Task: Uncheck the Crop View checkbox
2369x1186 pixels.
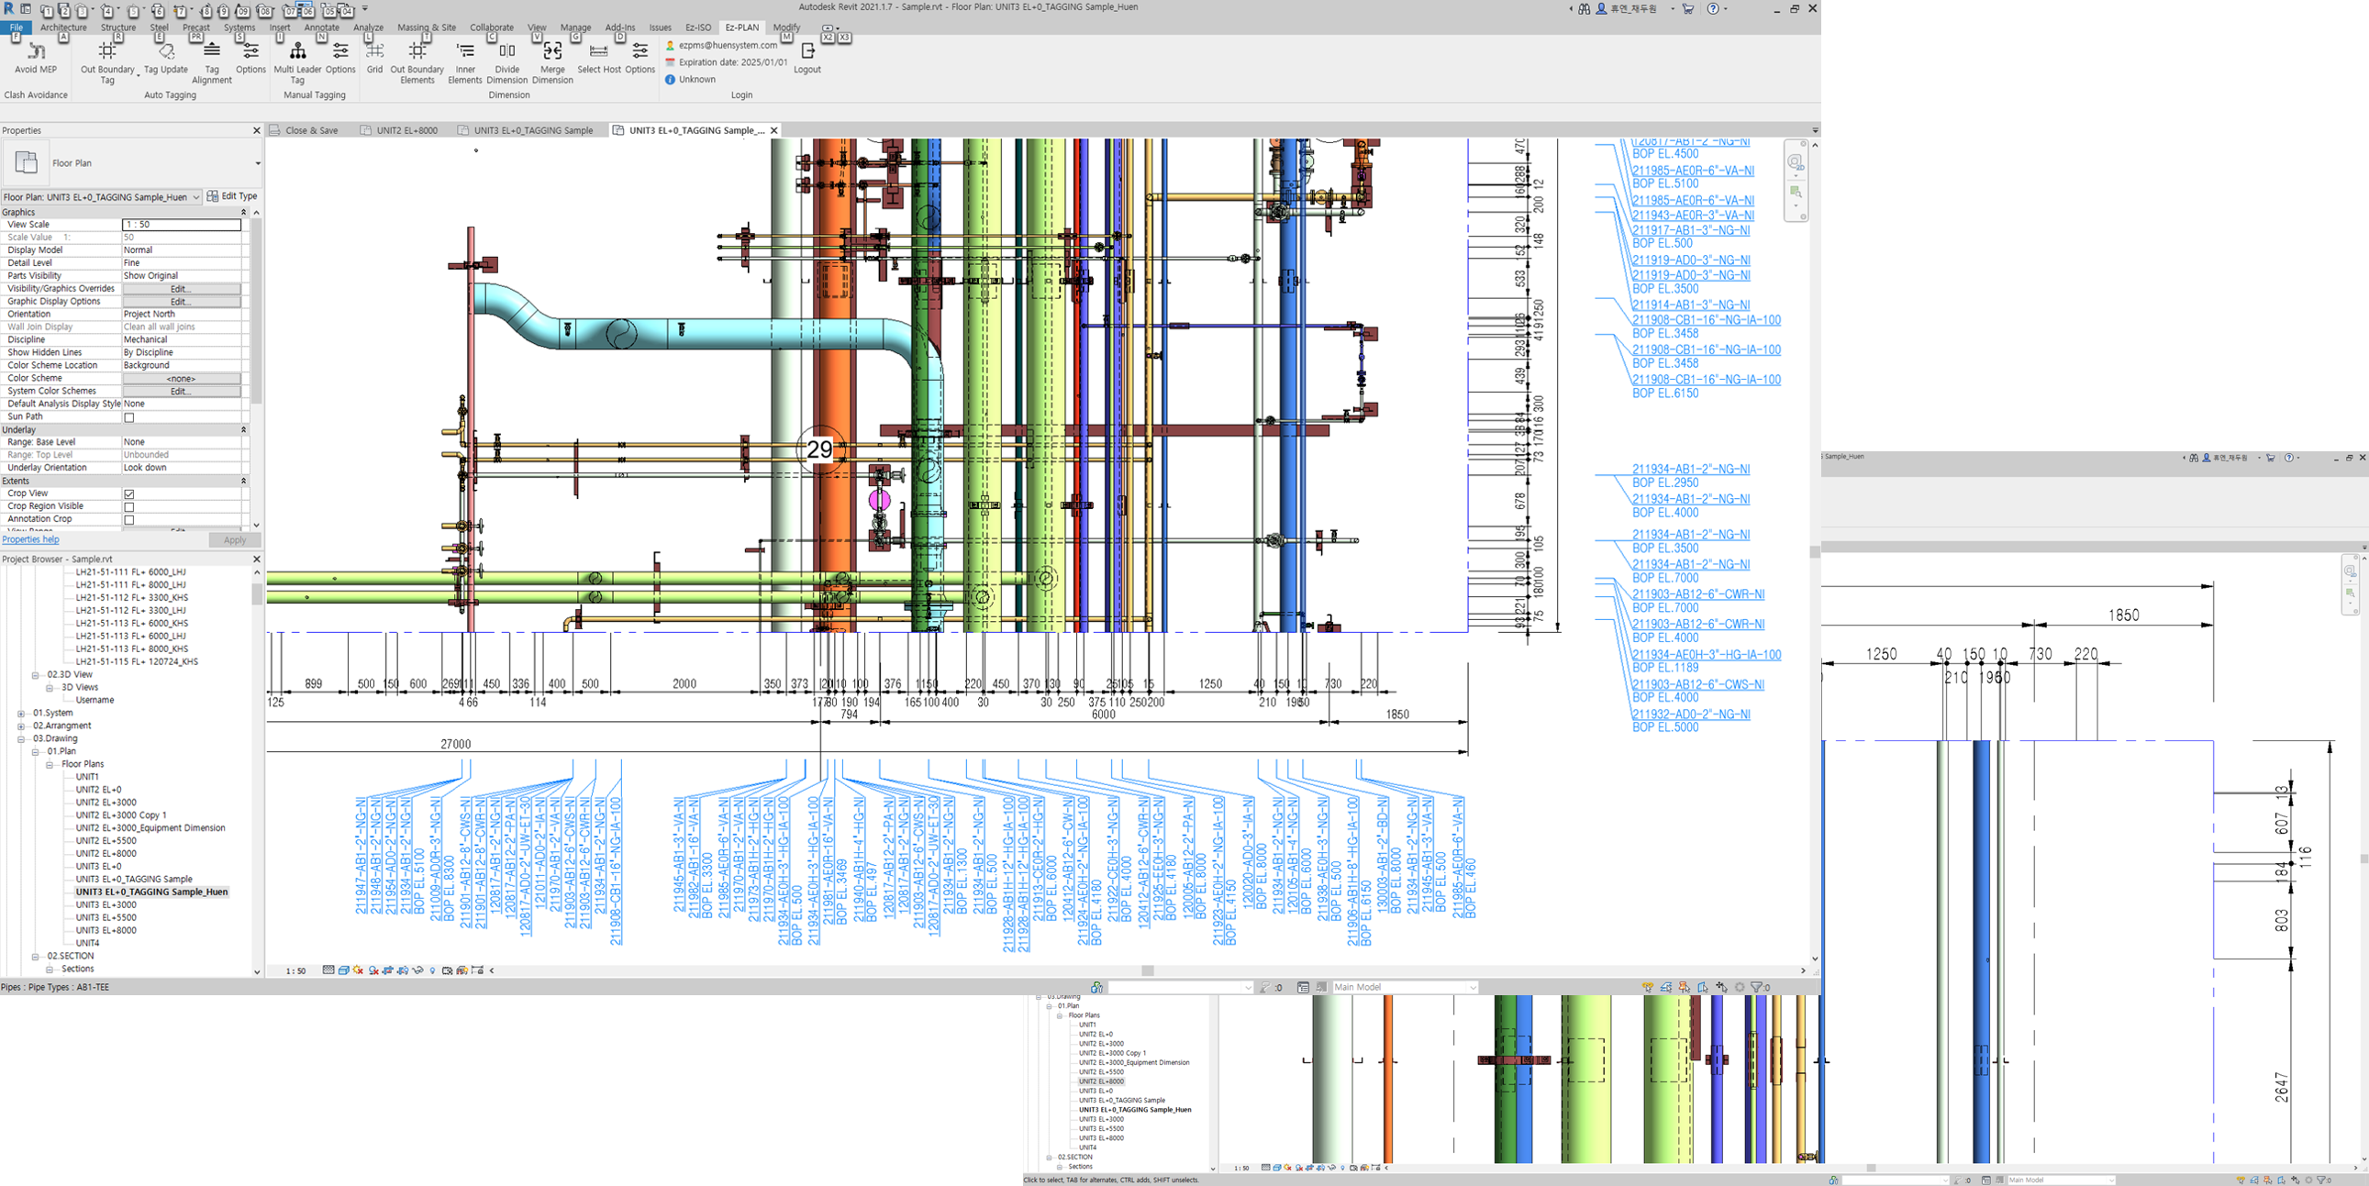Action: (x=129, y=493)
